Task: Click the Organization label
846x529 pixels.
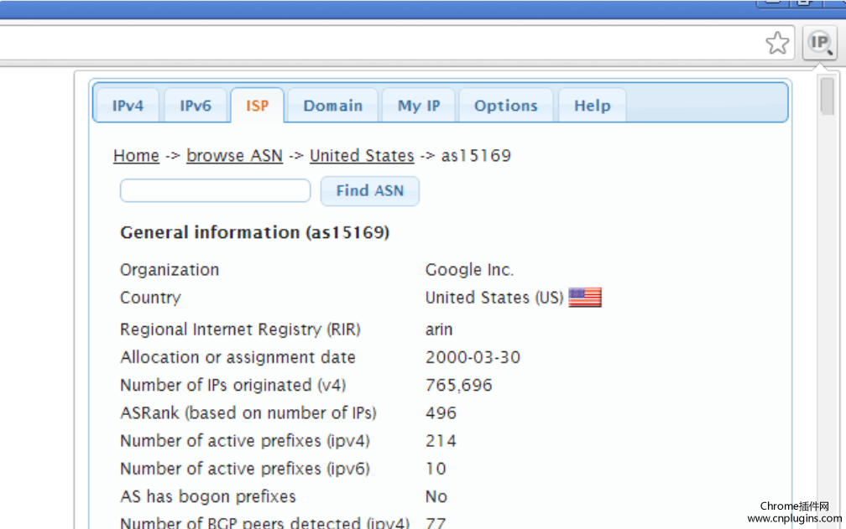Action: [170, 269]
